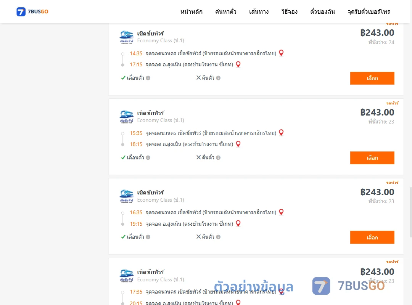
Task: Open the ตั๋วของฉัน menu item
Action: click(x=322, y=11)
